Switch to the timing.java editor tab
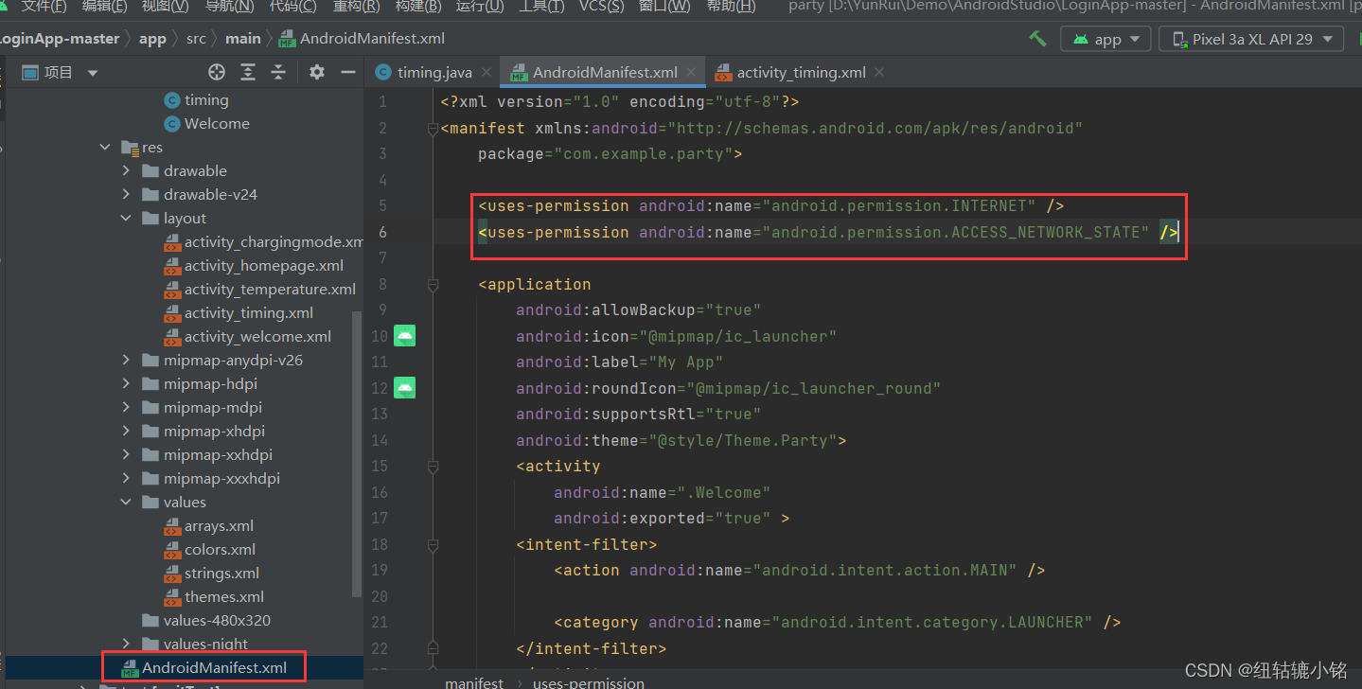The image size is (1362, 689). coord(435,71)
